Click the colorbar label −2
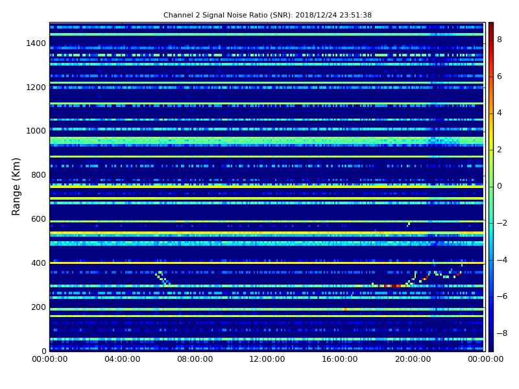This screenshot has height=389, width=519. (x=501, y=223)
